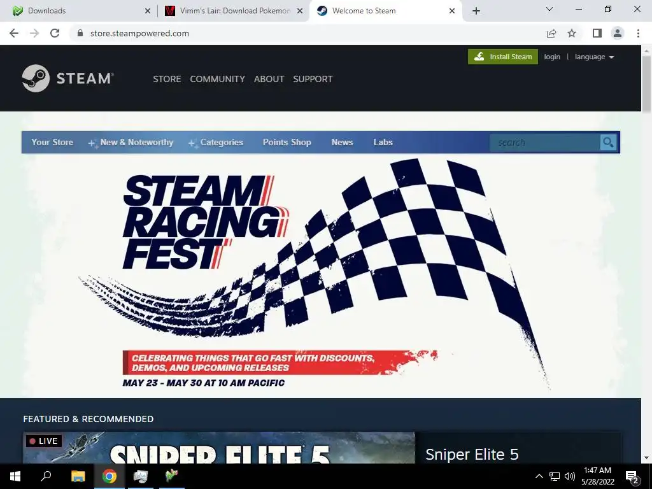
Task: Toggle the browser side panel
Action: point(597,33)
